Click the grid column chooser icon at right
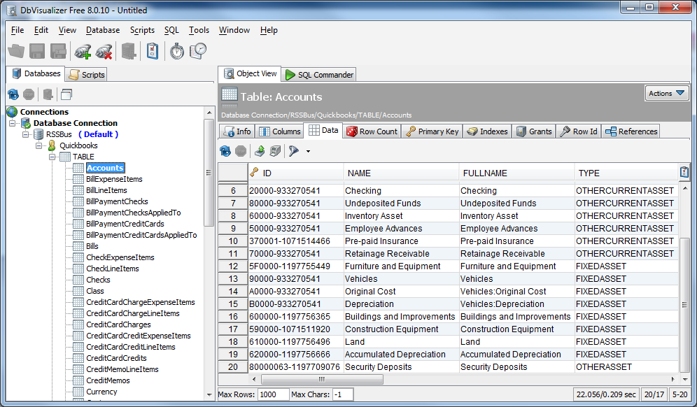Screen dimensions: 697x407 684,172
